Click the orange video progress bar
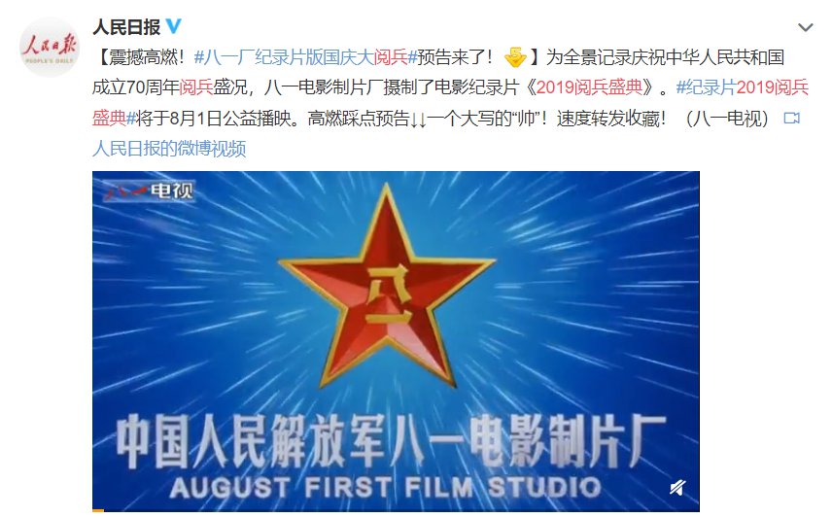 (x=99, y=510)
